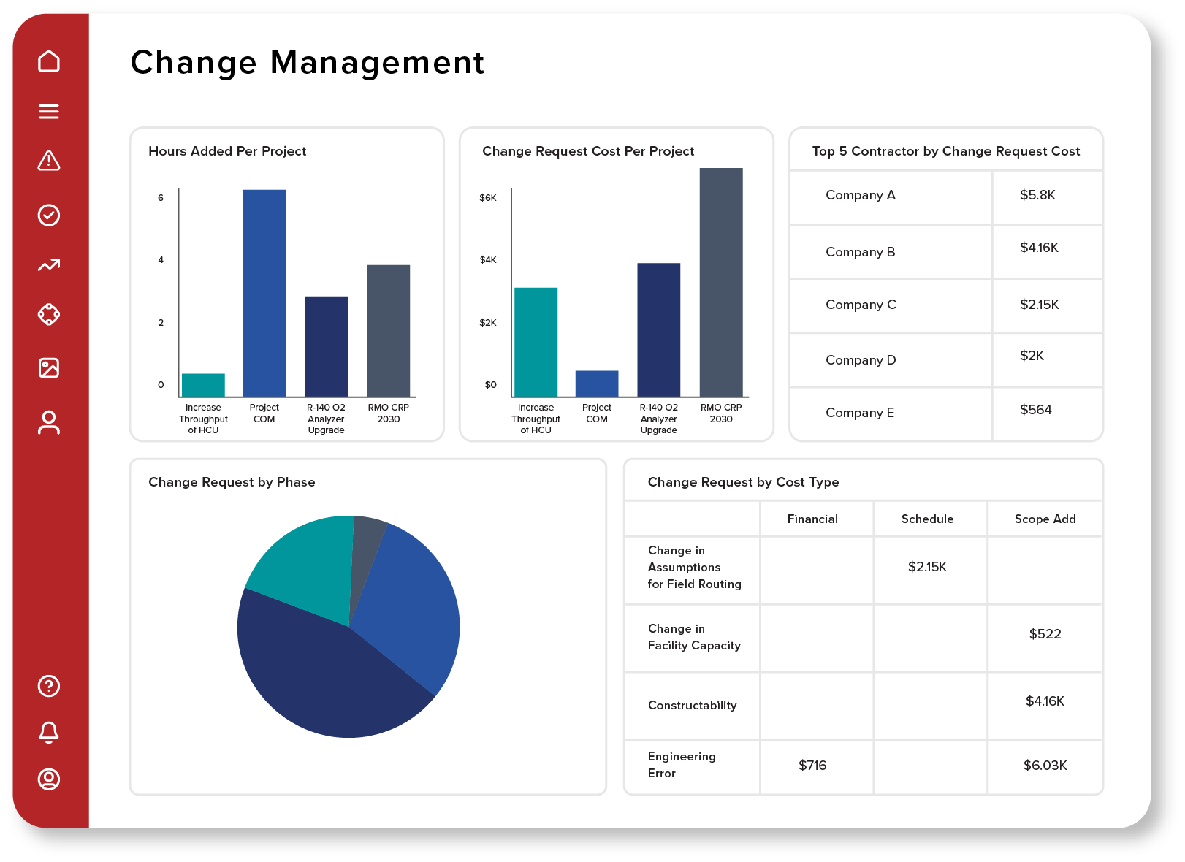Viewport: 1185px width, 862px height.
Task: Open the integrations network icon
Action: [x=49, y=315]
